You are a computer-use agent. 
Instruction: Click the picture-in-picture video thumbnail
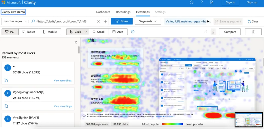click(x=249, y=120)
